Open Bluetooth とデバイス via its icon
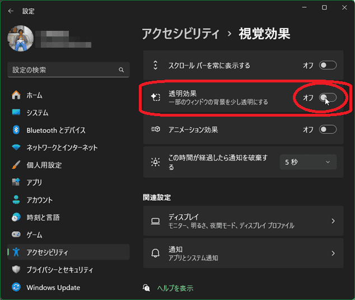The width and height of the screenshot is (355, 300). point(16,130)
